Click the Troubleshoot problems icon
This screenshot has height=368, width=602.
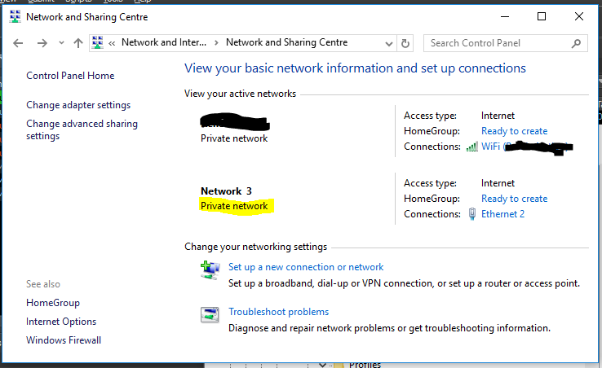click(x=209, y=314)
